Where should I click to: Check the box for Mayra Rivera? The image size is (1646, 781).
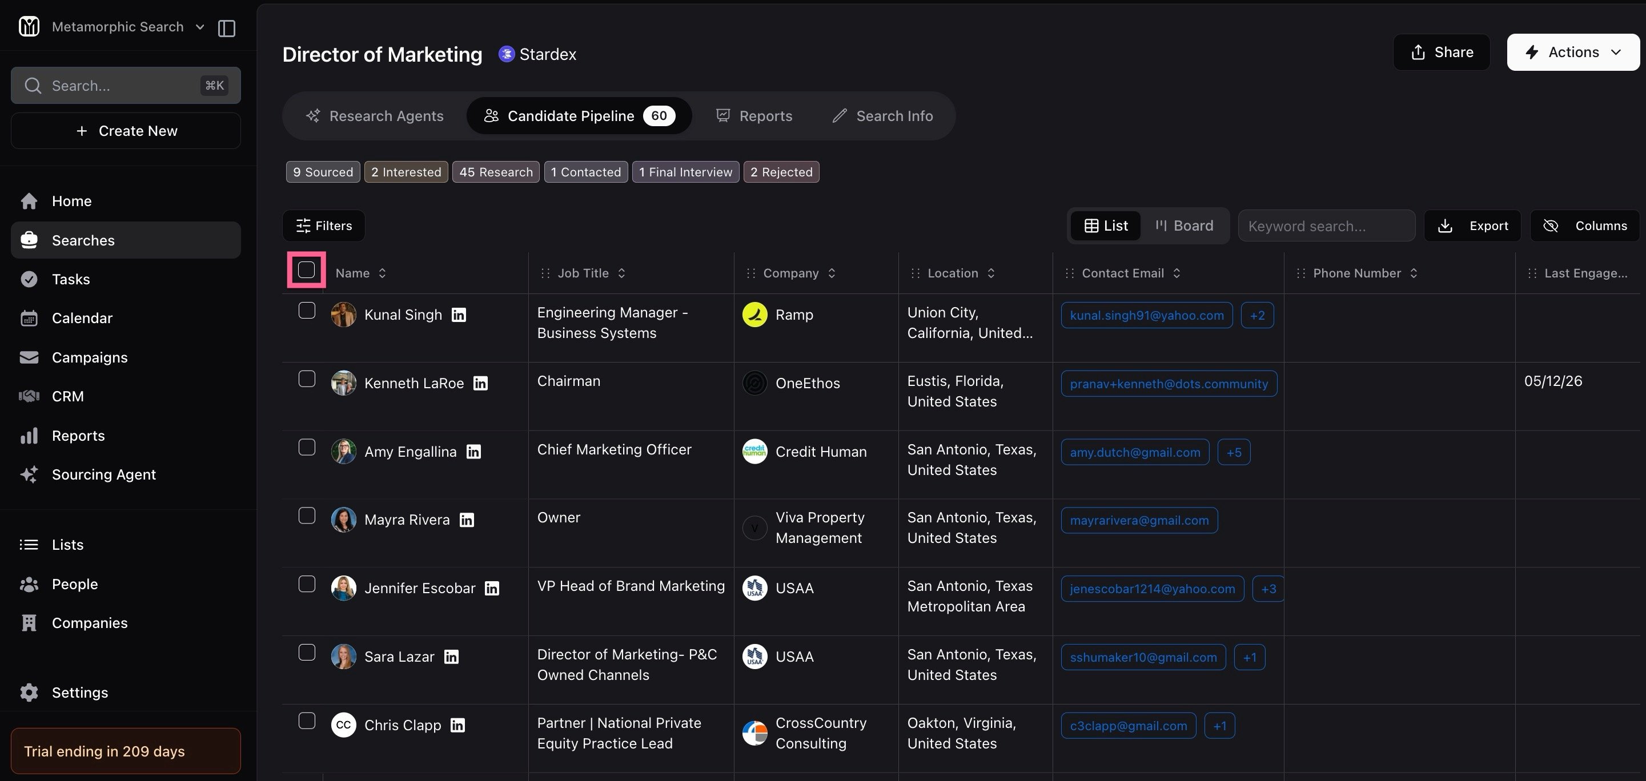[x=307, y=516]
